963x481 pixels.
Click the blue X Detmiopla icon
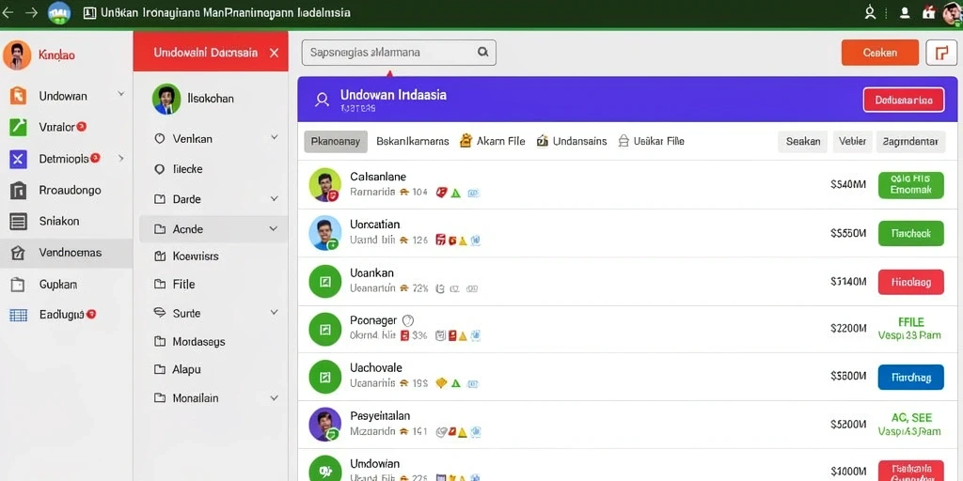coord(18,160)
